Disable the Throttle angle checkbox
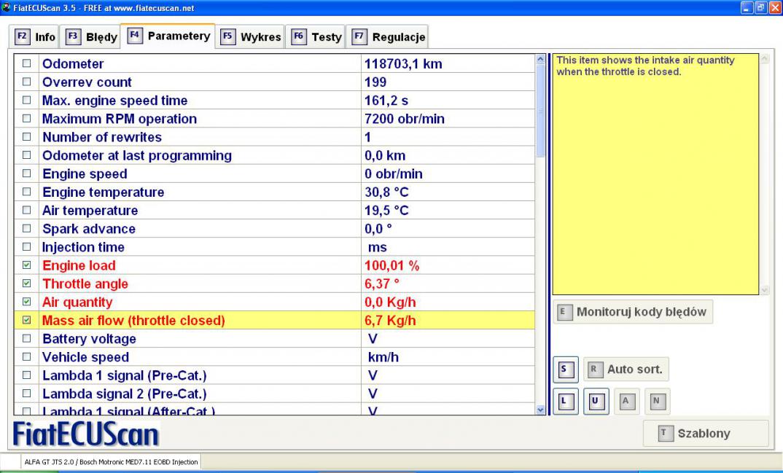Viewport: 783px width, 473px height. pos(27,284)
